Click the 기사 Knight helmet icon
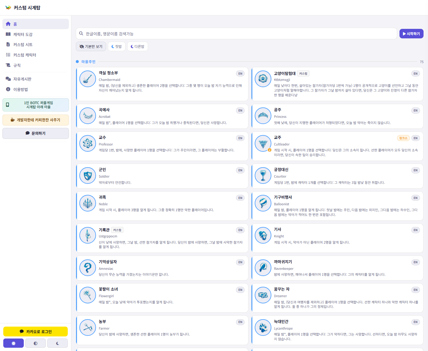This screenshot has height=351, width=428. pyautogui.click(x=263, y=235)
